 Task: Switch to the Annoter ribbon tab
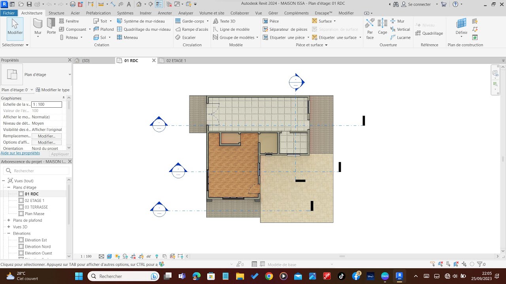tap(165, 13)
